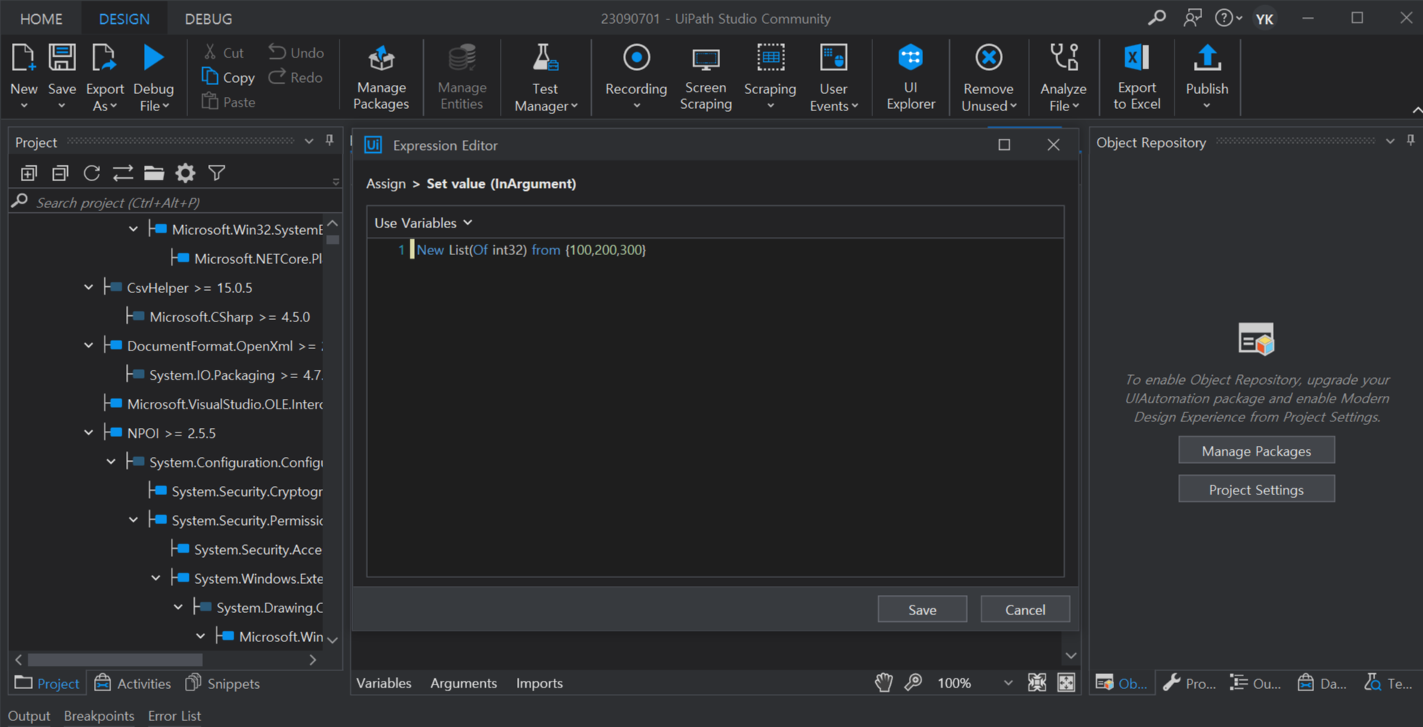Save the expression in editor

point(922,609)
